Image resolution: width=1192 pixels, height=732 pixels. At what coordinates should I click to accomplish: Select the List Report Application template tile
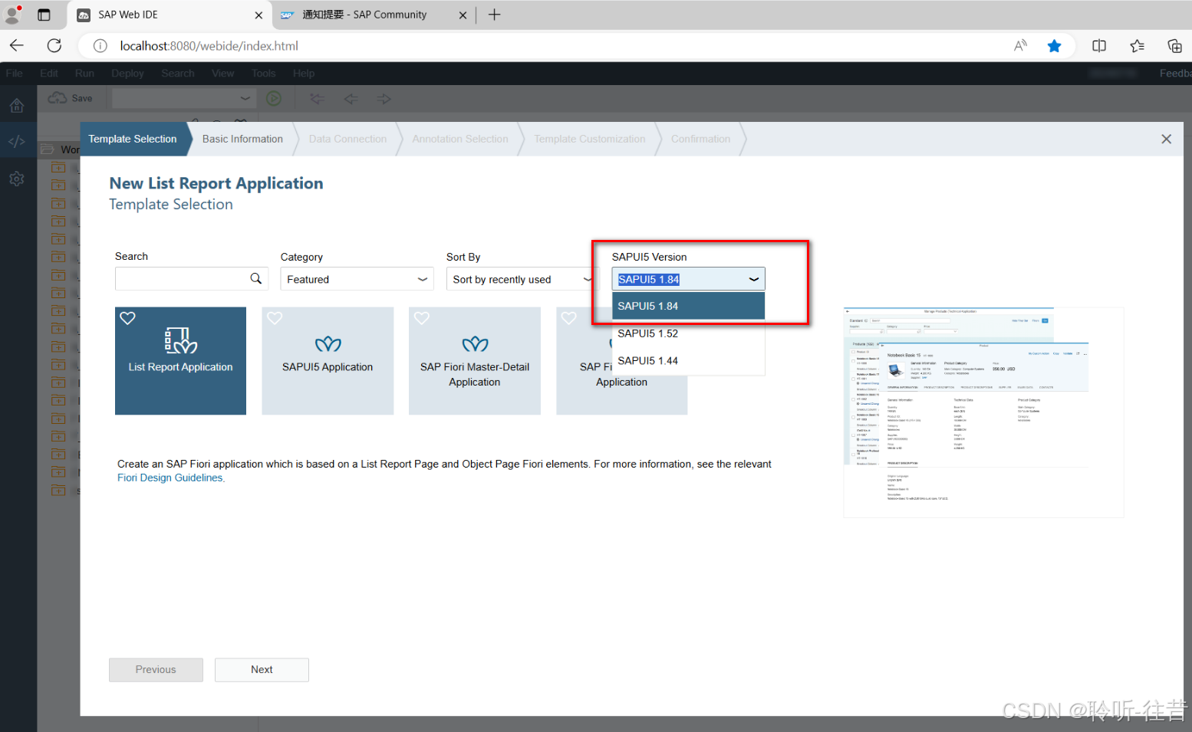(x=180, y=361)
